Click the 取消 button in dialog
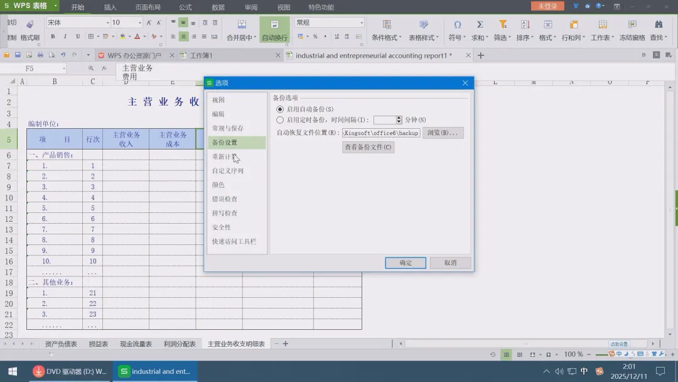Image resolution: width=678 pixels, height=382 pixels. [x=451, y=263]
